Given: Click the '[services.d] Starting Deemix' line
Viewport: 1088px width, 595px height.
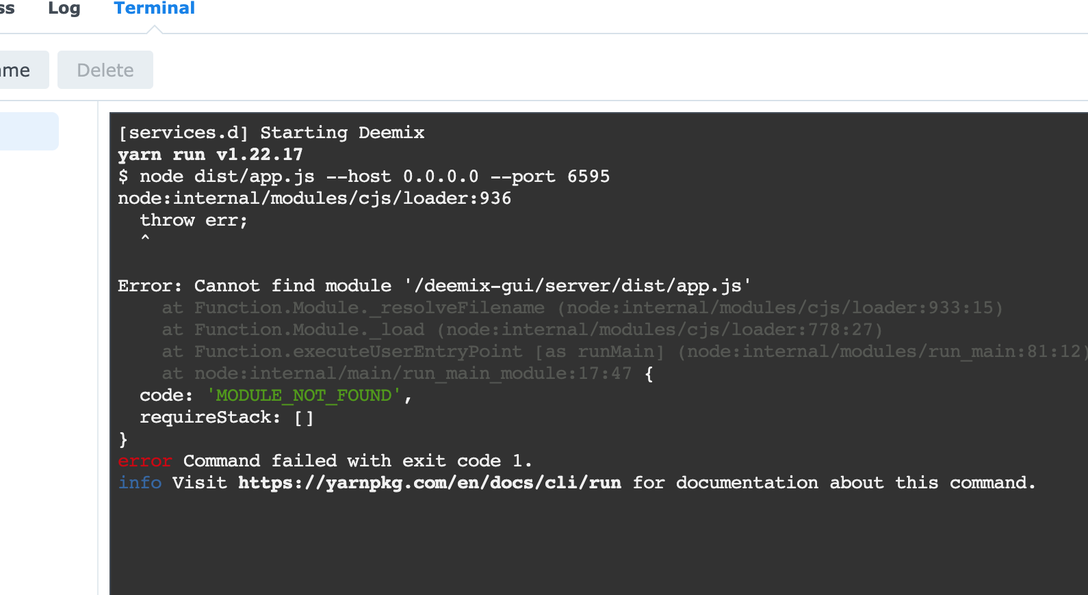Looking at the screenshot, I should pyautogui.click(x=271, y=133).
